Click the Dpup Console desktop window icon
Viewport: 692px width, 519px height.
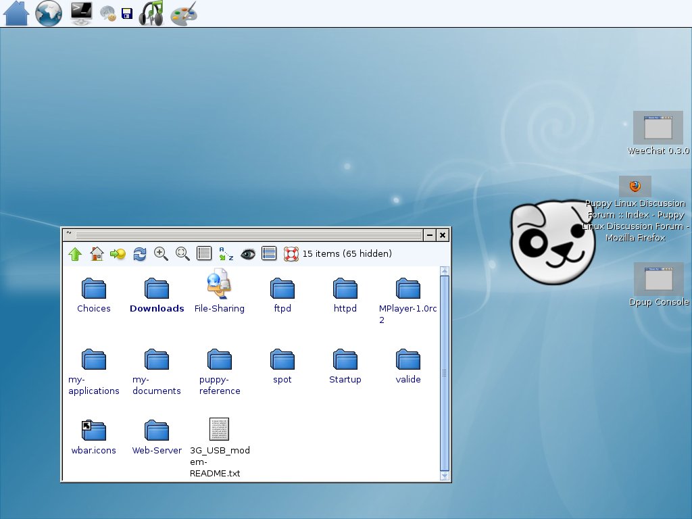(x=659, y=285)
